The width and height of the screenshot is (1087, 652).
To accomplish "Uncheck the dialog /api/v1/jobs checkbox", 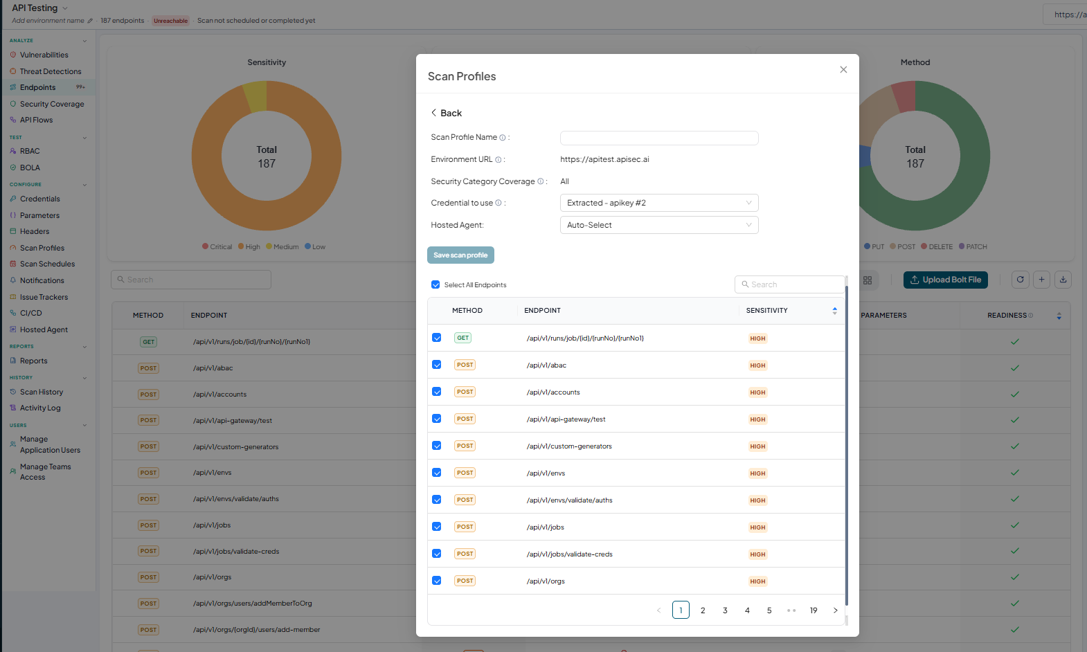I will pos(436,527).
